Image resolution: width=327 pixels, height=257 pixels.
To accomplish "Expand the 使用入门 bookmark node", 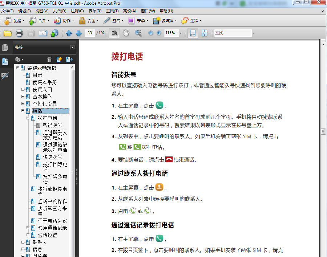I will (23, 89).
